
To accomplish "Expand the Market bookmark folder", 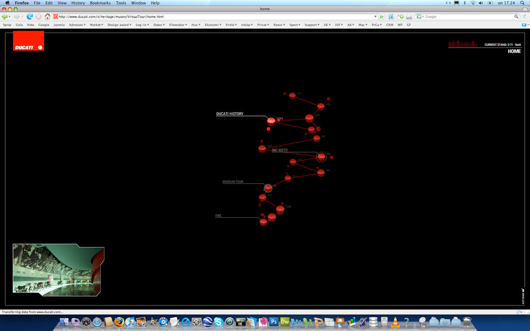I will (x=97, y=25).
